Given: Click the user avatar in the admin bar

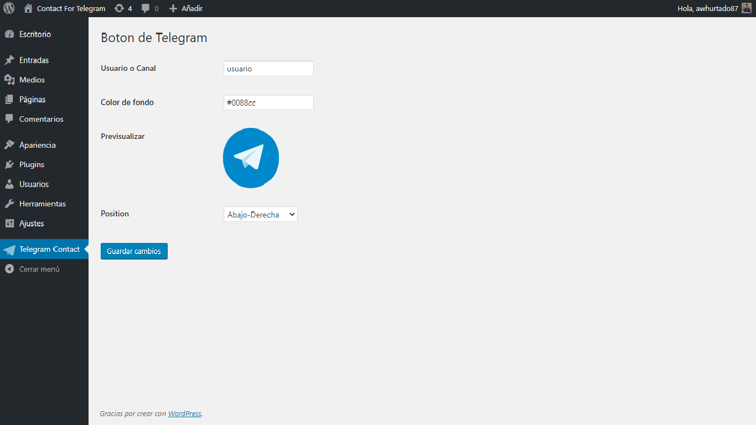Looking at the screenshot, I should (x=747, y=8).
